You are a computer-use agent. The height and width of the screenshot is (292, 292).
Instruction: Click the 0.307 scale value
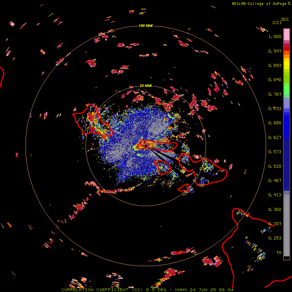pyautogui.click(x=275, y=224)
